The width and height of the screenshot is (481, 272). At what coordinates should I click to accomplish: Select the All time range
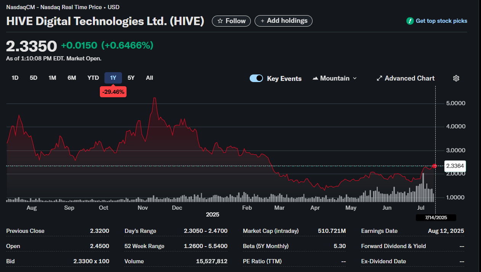[149, 78]
